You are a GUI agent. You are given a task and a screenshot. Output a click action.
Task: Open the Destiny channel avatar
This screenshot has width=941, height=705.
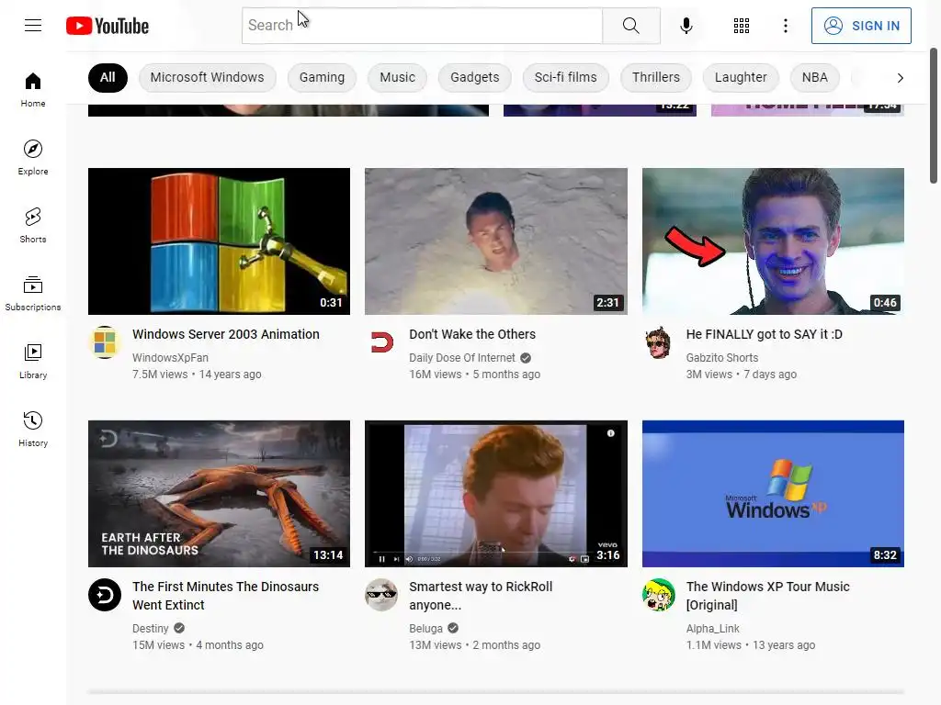(x=105, y=595)
